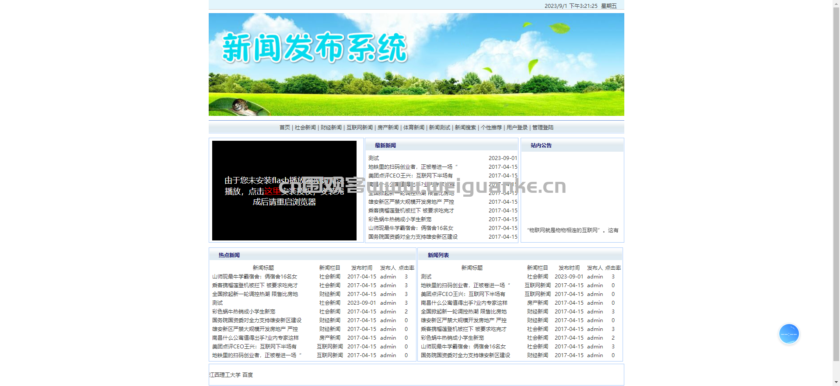This screenshot has width=840, height=386.
Task: Open 国务院国资委 headline in 最新新闻 panel
Action: click(x=413, y=237)
